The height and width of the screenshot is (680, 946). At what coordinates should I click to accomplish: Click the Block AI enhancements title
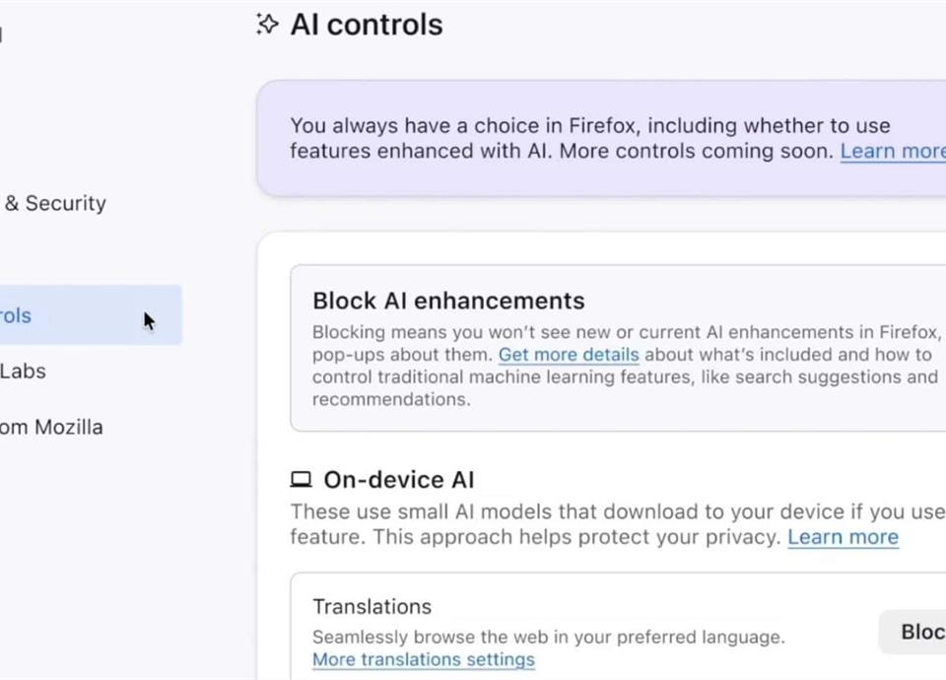pos(448,302)
